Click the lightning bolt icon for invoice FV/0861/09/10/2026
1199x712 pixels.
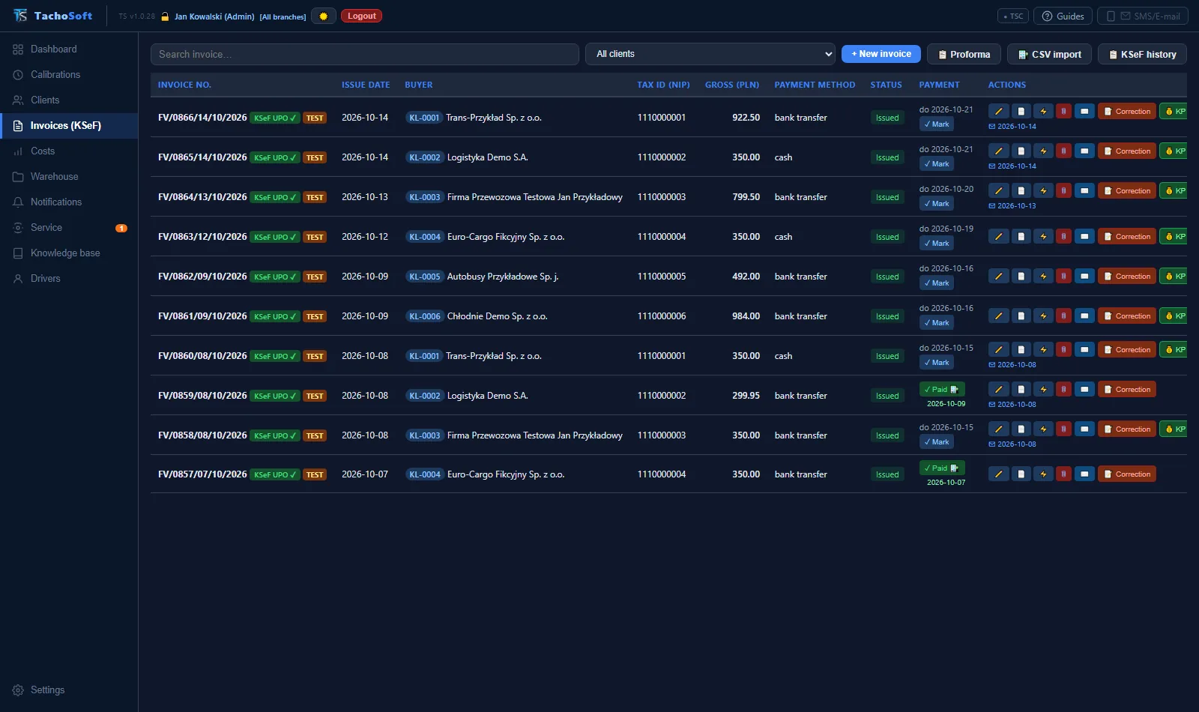(1043, 316)
